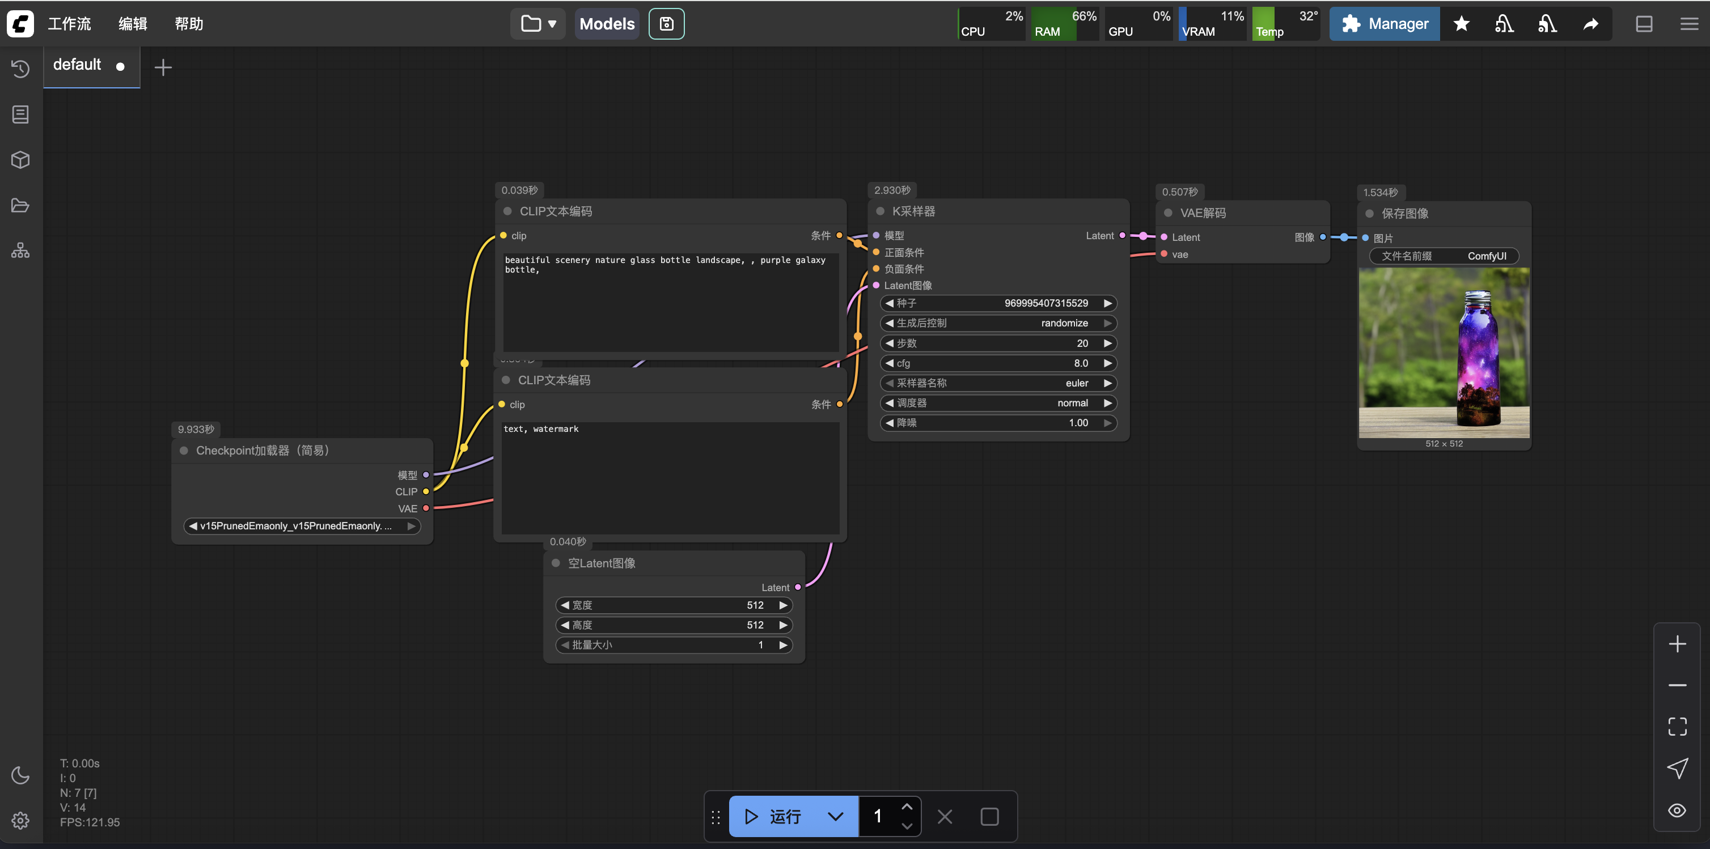Click fit view icon in zoom controls
This screenshot has width=1710, height=849.
click(x=1677, y=726)
